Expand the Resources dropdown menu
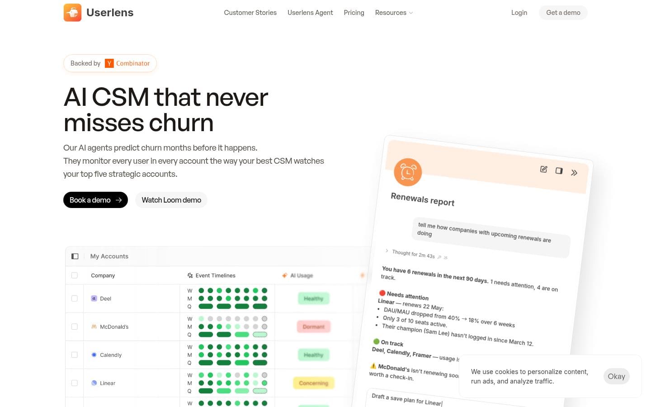The width and height of the screenshot is (651, 407). (394, 13)
